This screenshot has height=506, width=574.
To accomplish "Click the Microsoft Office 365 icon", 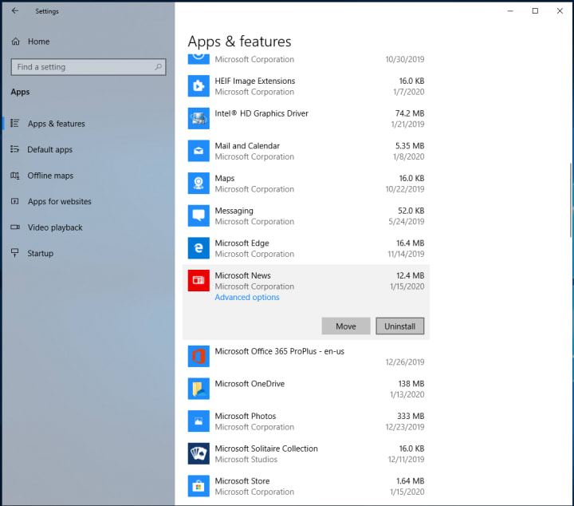I will point(199,356).
